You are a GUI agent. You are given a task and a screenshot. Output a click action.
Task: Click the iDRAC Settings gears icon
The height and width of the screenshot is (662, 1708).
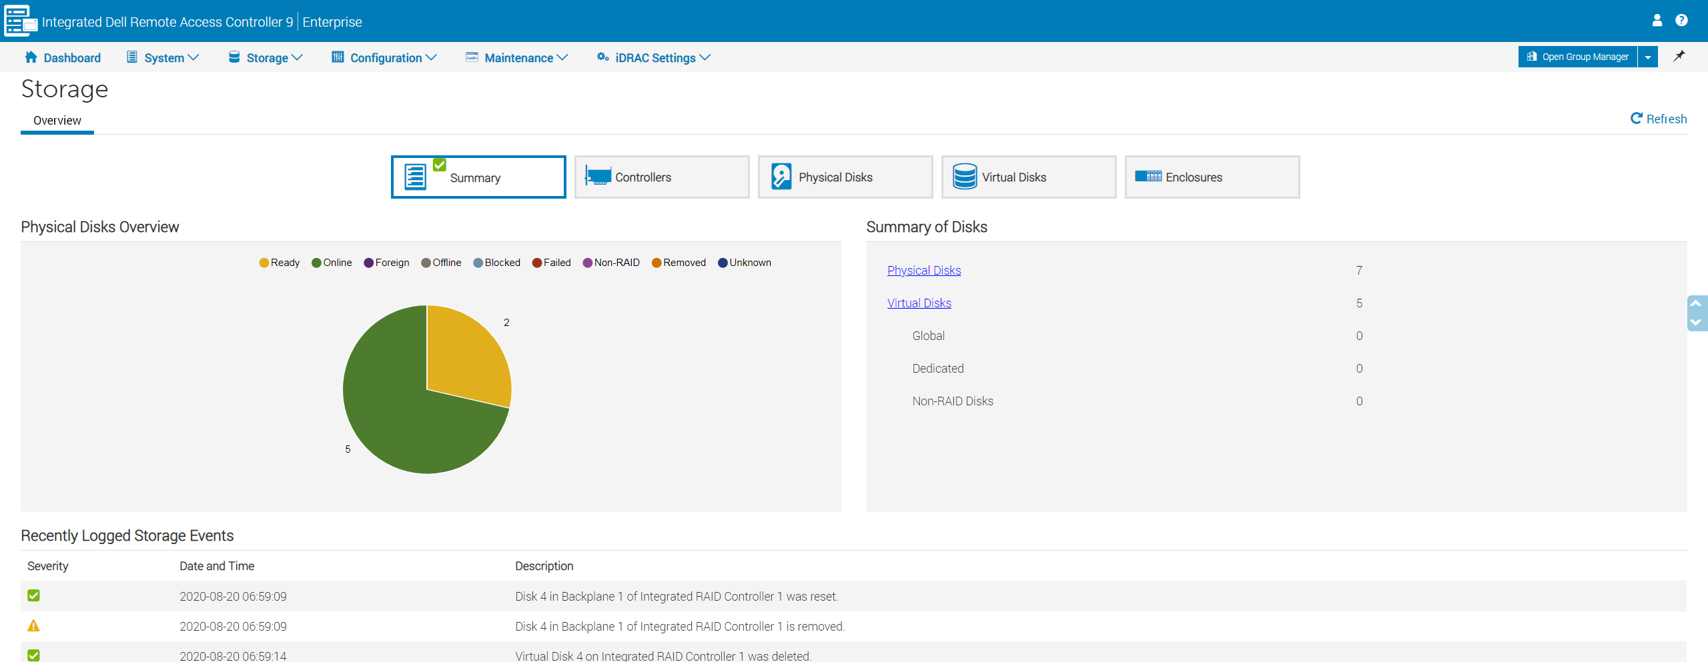point(602,57)
